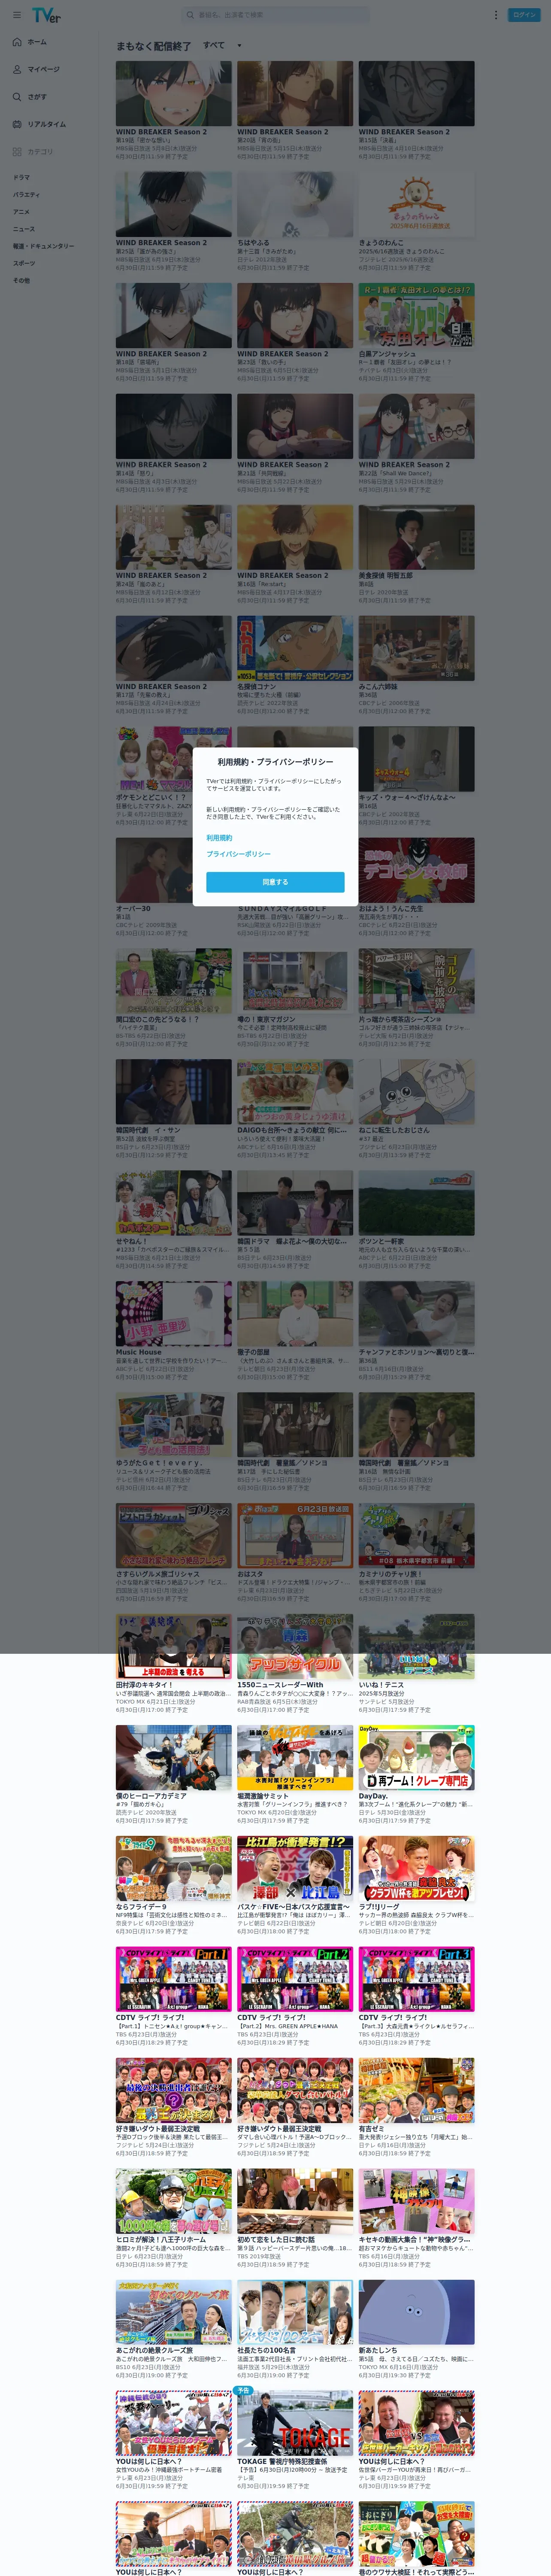Click the 同意する agree button
The height and width of the screenshot is (2576, 551).
point(275,882)
